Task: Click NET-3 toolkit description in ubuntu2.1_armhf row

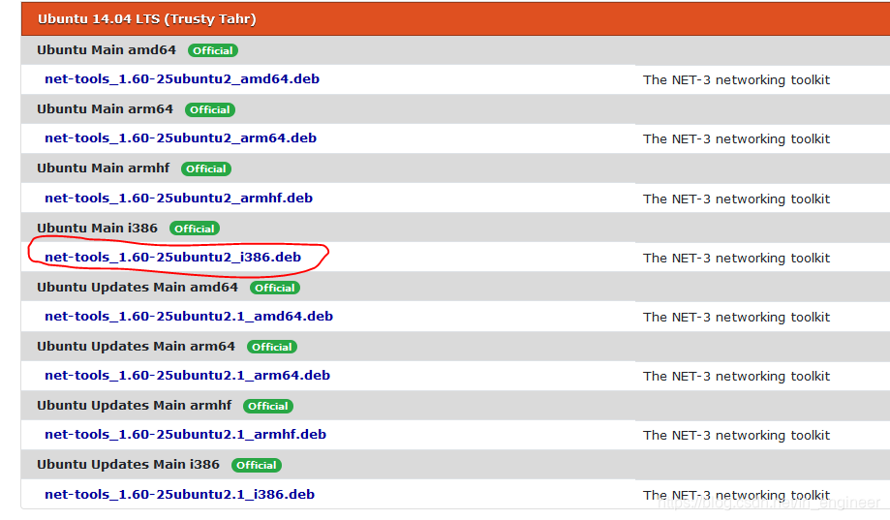Action: click(736, 436)
